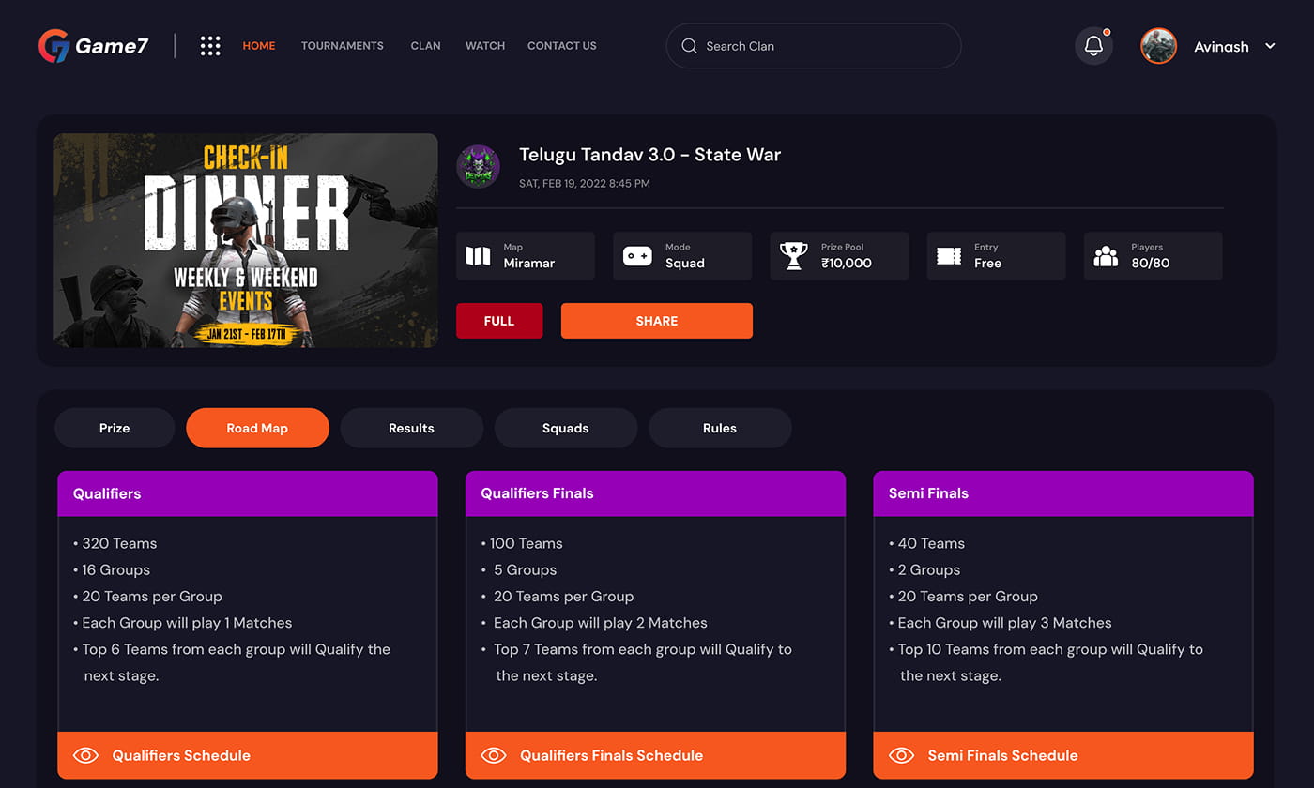Viewport: 1314px width, 788px height.
Task: Click the prize pool trophy icon
Action: 794,256
